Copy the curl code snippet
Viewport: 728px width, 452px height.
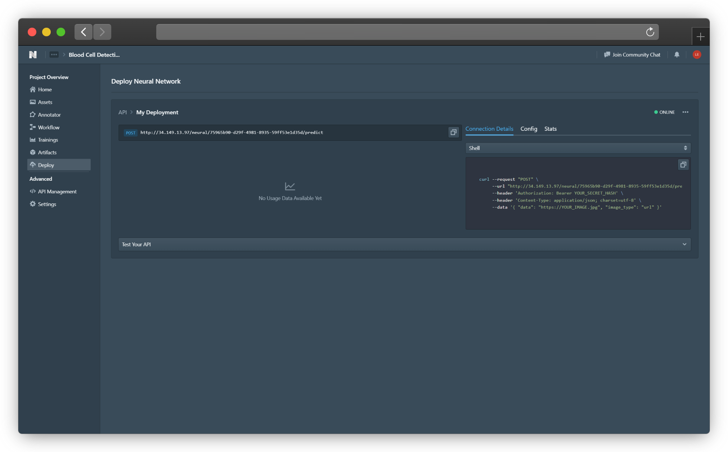click(683, 165)
